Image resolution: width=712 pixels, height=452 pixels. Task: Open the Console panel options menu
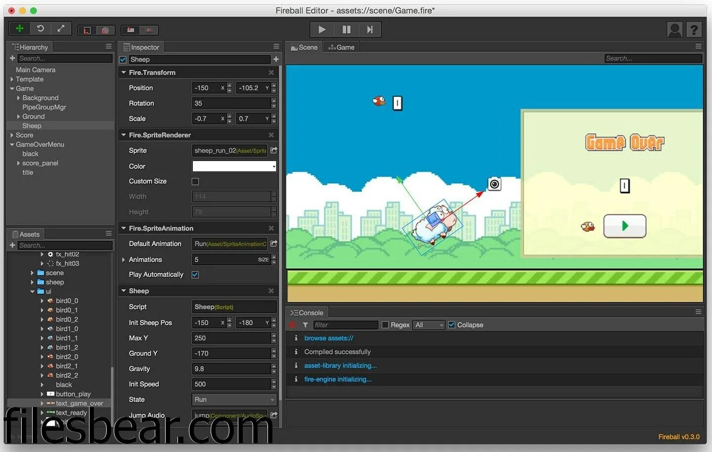(x=698, y=312)
